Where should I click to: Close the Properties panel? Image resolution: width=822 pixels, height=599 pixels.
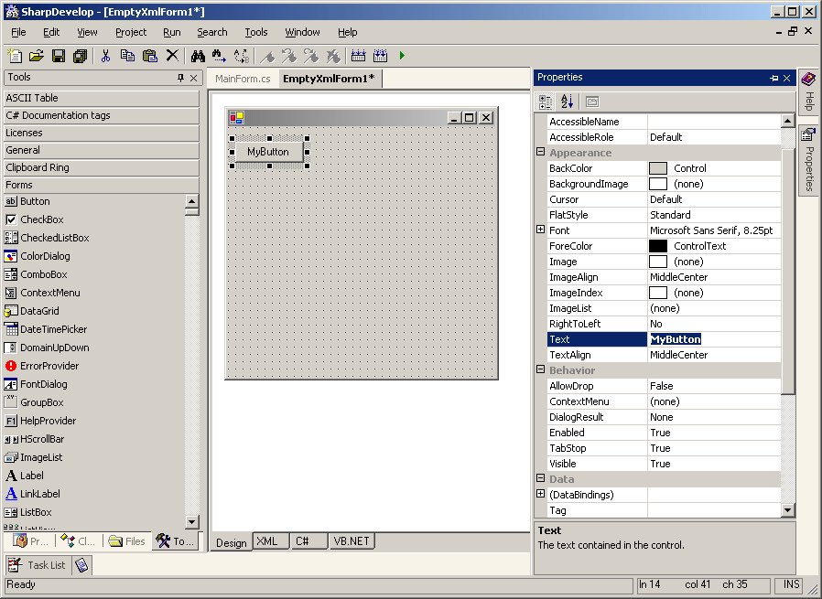click(786, 78)
